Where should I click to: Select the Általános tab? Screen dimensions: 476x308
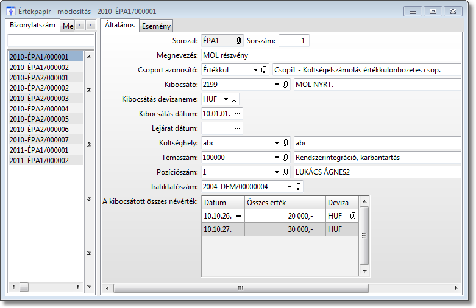(119, 25)
